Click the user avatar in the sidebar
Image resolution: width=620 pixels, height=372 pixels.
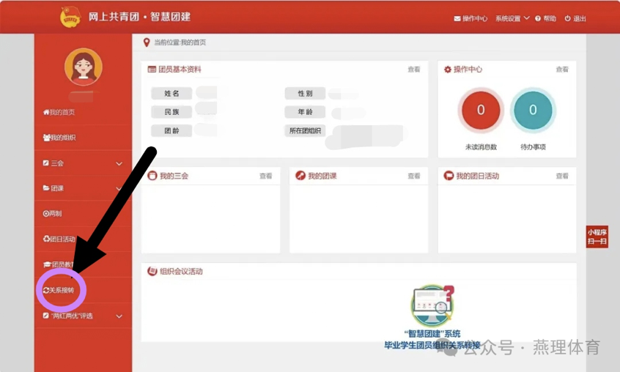coord(83,67)
